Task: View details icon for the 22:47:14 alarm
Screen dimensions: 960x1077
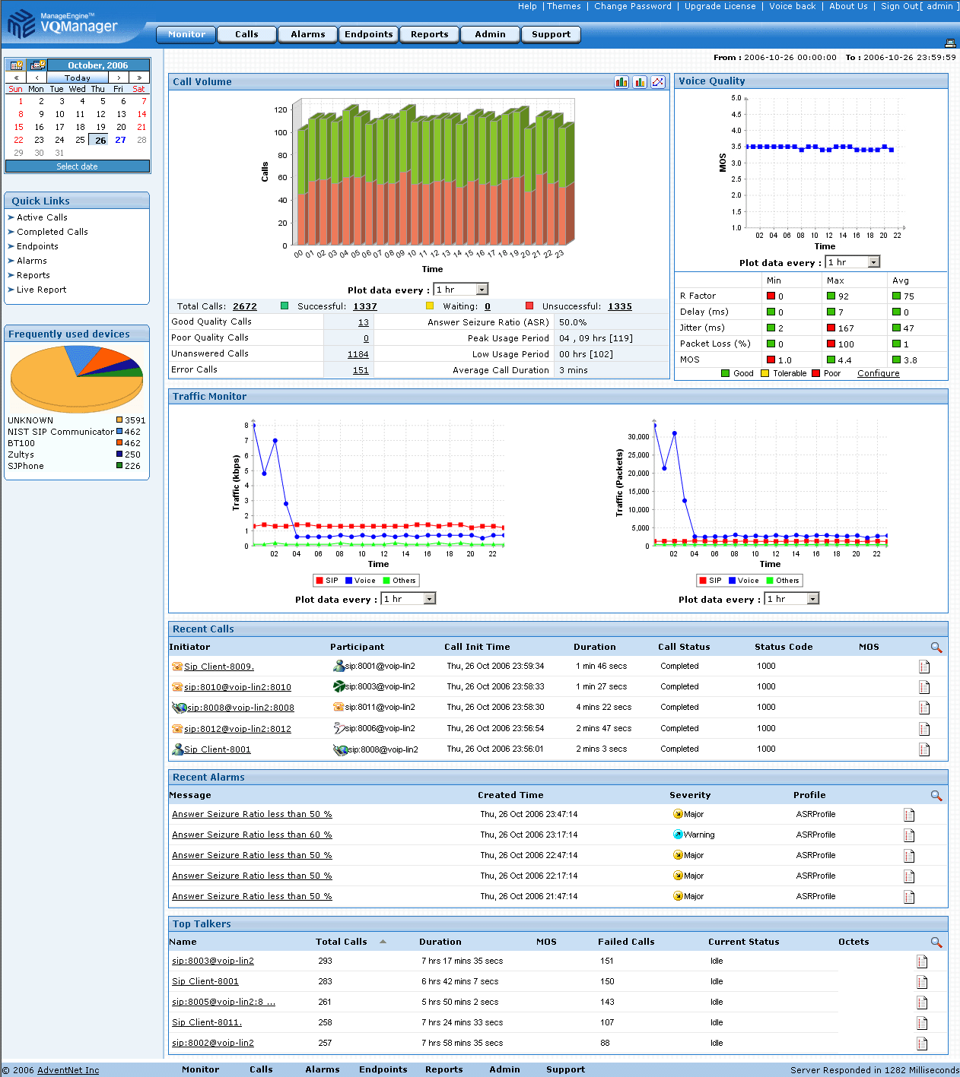Action: coord(909,856)
